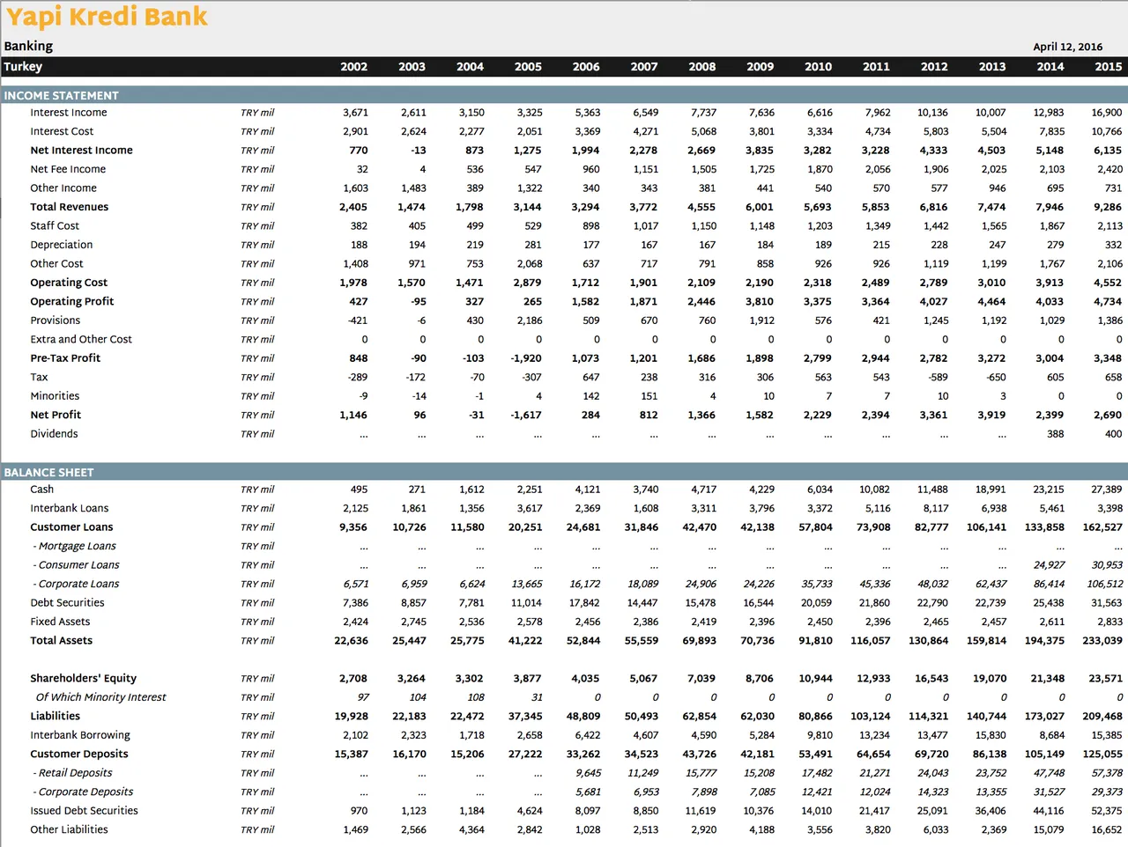Click the Net Fee Income row label

tap(68, 169)
